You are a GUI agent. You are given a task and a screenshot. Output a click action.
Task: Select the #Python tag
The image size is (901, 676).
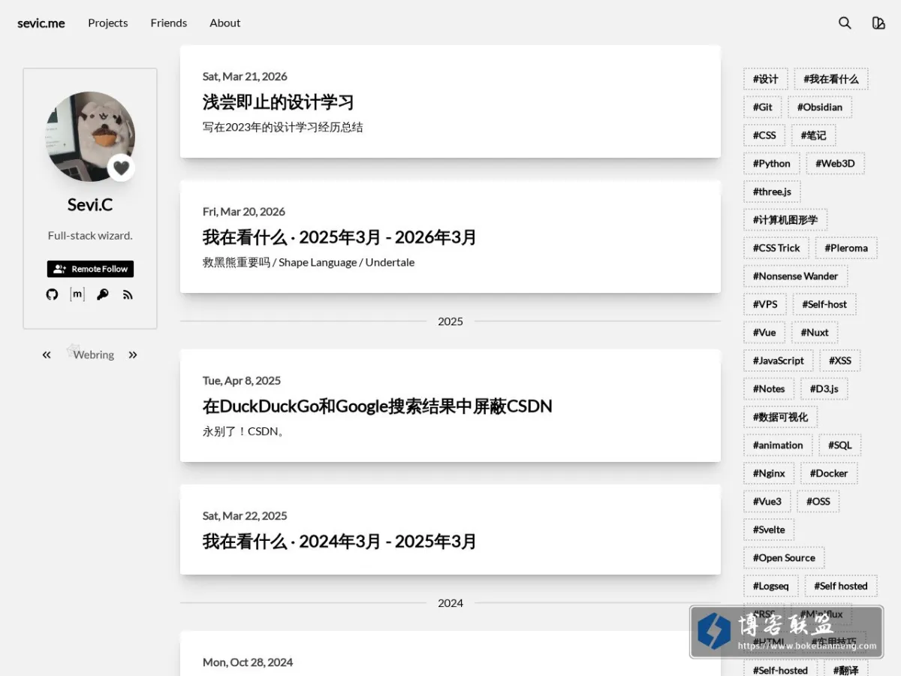(x=772, y=164)
